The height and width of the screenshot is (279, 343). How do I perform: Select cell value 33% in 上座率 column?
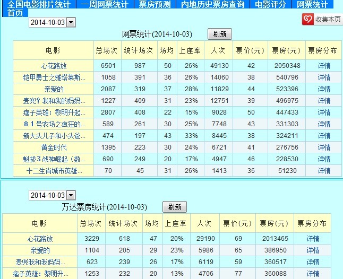point(191,136)
